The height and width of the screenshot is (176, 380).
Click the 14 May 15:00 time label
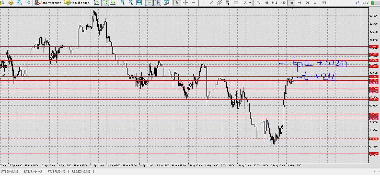click(x=294, y=165)
